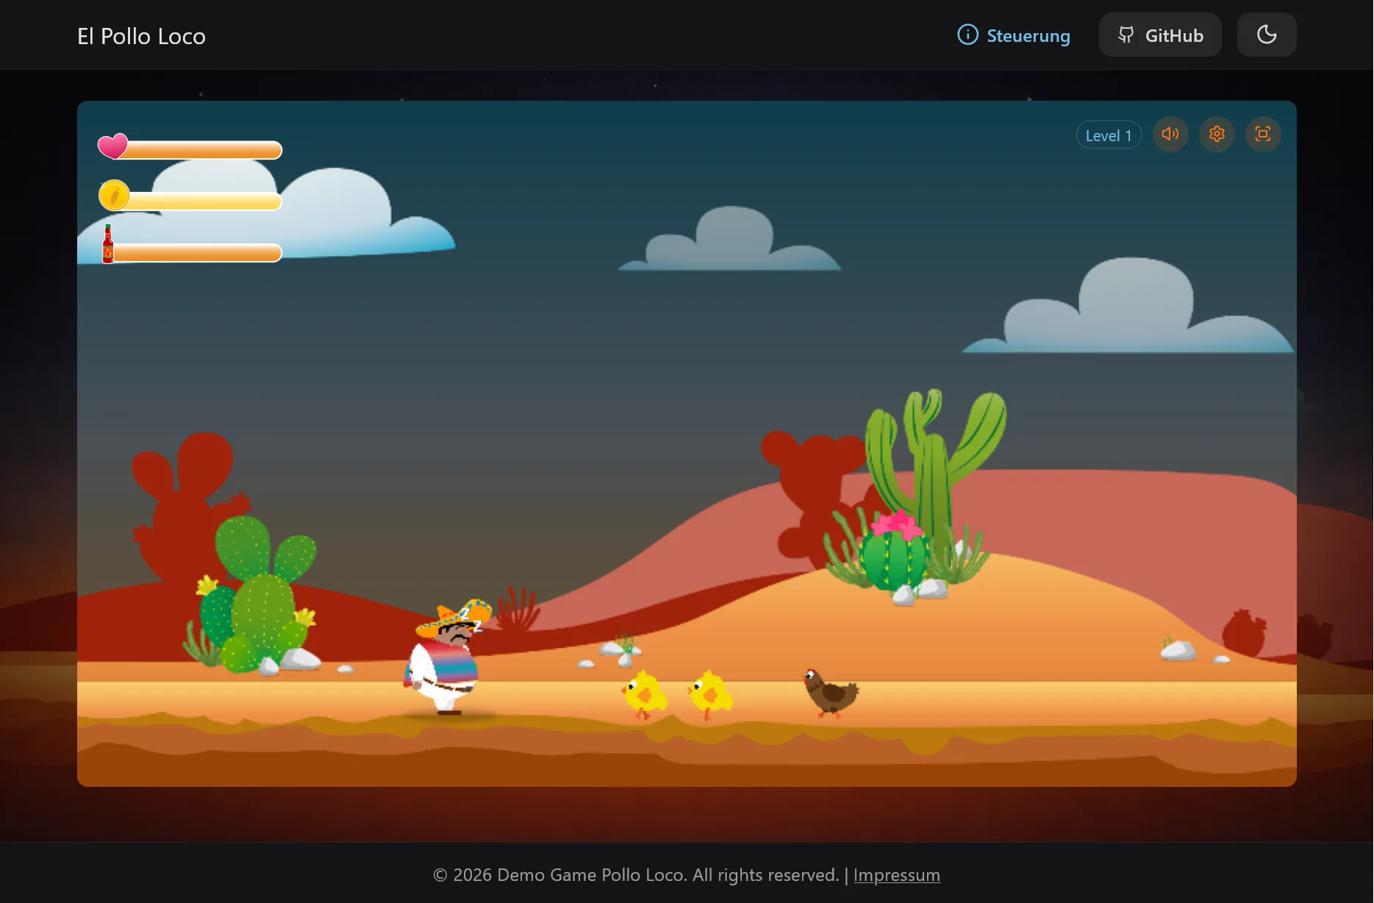The height and width of the screenshot is (903, 1374).
Task: Click the coin status bar icon
Action: (x=114, y=196)
